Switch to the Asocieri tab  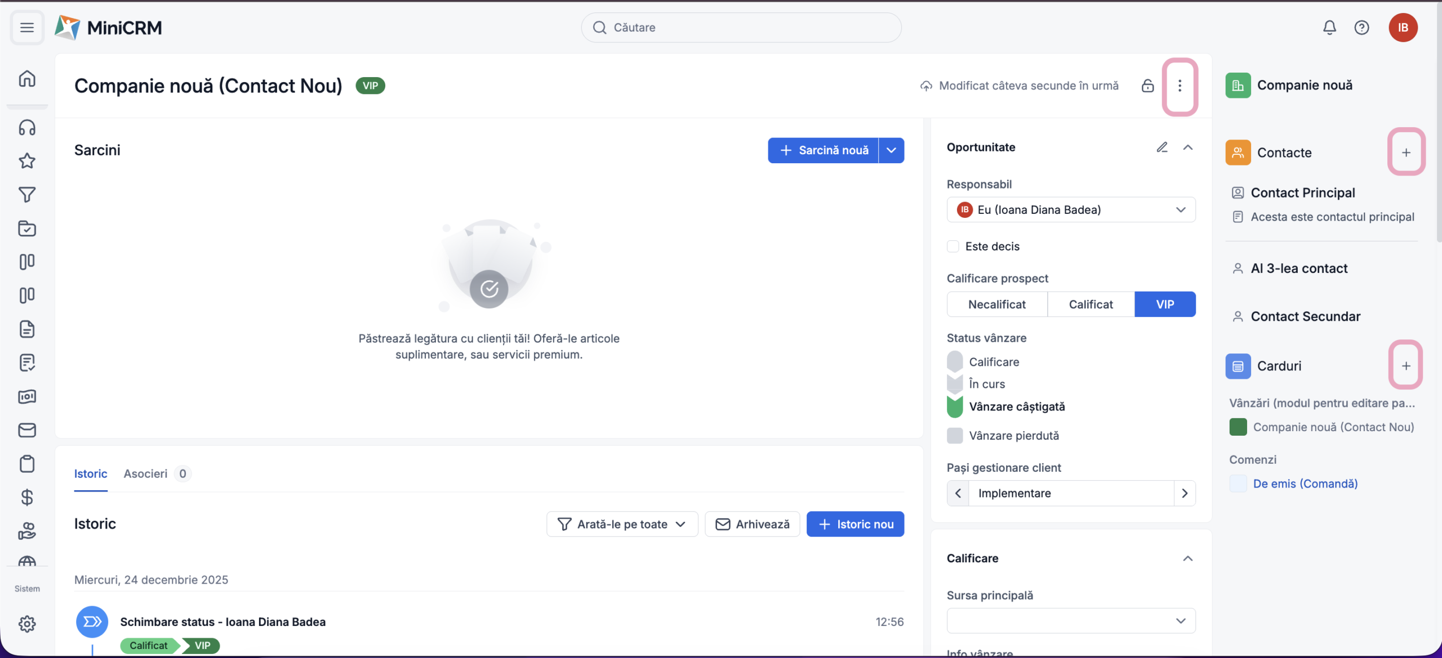click(145, 474)
